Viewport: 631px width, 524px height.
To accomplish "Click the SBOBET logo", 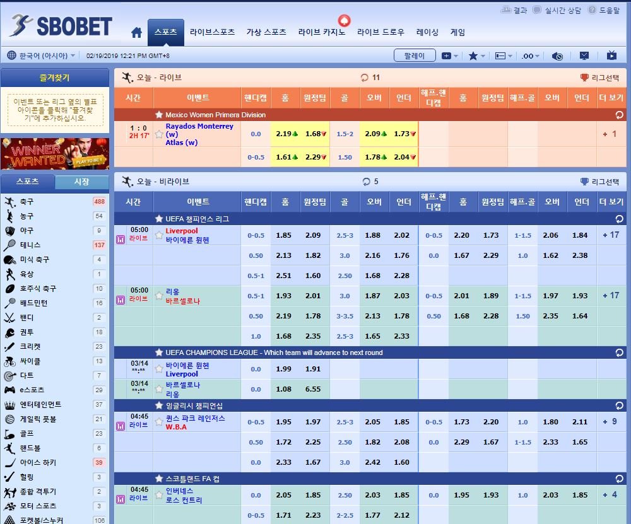I will 61,26.
